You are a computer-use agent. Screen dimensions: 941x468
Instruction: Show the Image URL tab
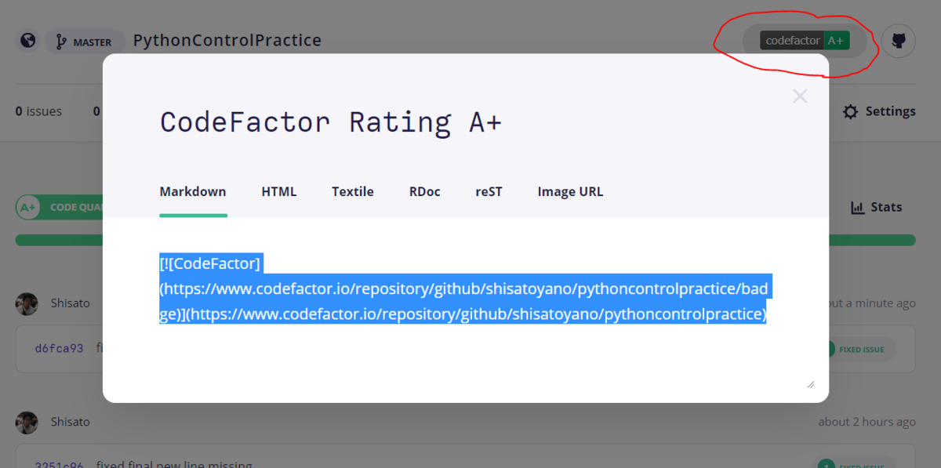click(570, 192)
